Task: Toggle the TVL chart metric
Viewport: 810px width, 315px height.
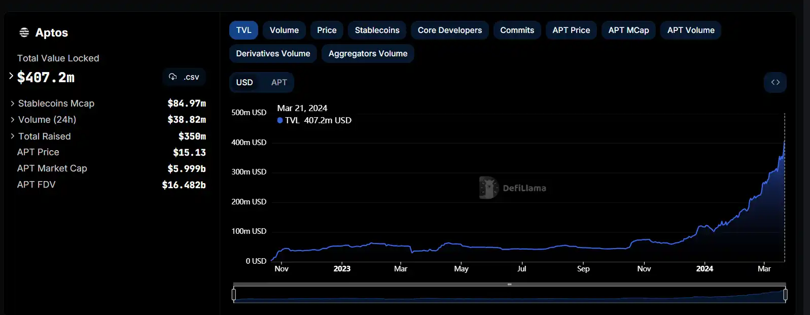Action: coord(243,30)
